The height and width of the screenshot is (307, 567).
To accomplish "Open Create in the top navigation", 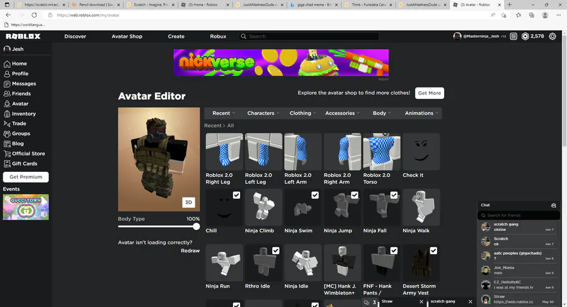I will click(176, 36).
